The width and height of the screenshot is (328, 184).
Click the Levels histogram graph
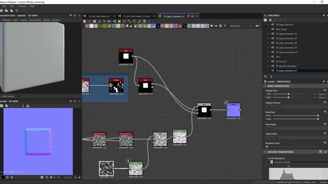coord(298,174)
